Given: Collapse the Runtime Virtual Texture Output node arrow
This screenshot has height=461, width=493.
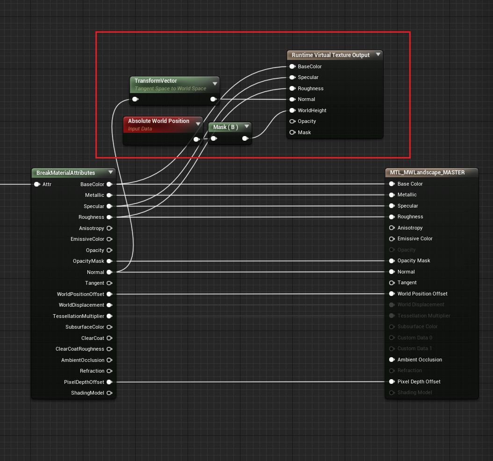Looking at the screenshot, I should click(378, 55).
